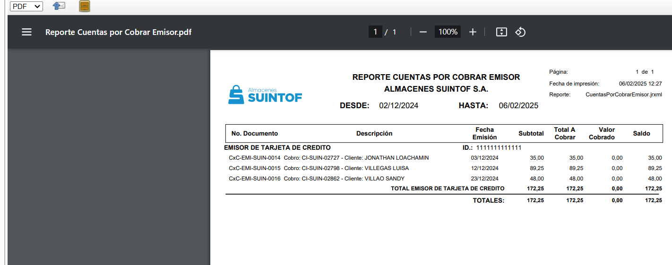Screen dimensions: 672x265
Task: Click the fit to page icon
Action: [x=501, y=32]
